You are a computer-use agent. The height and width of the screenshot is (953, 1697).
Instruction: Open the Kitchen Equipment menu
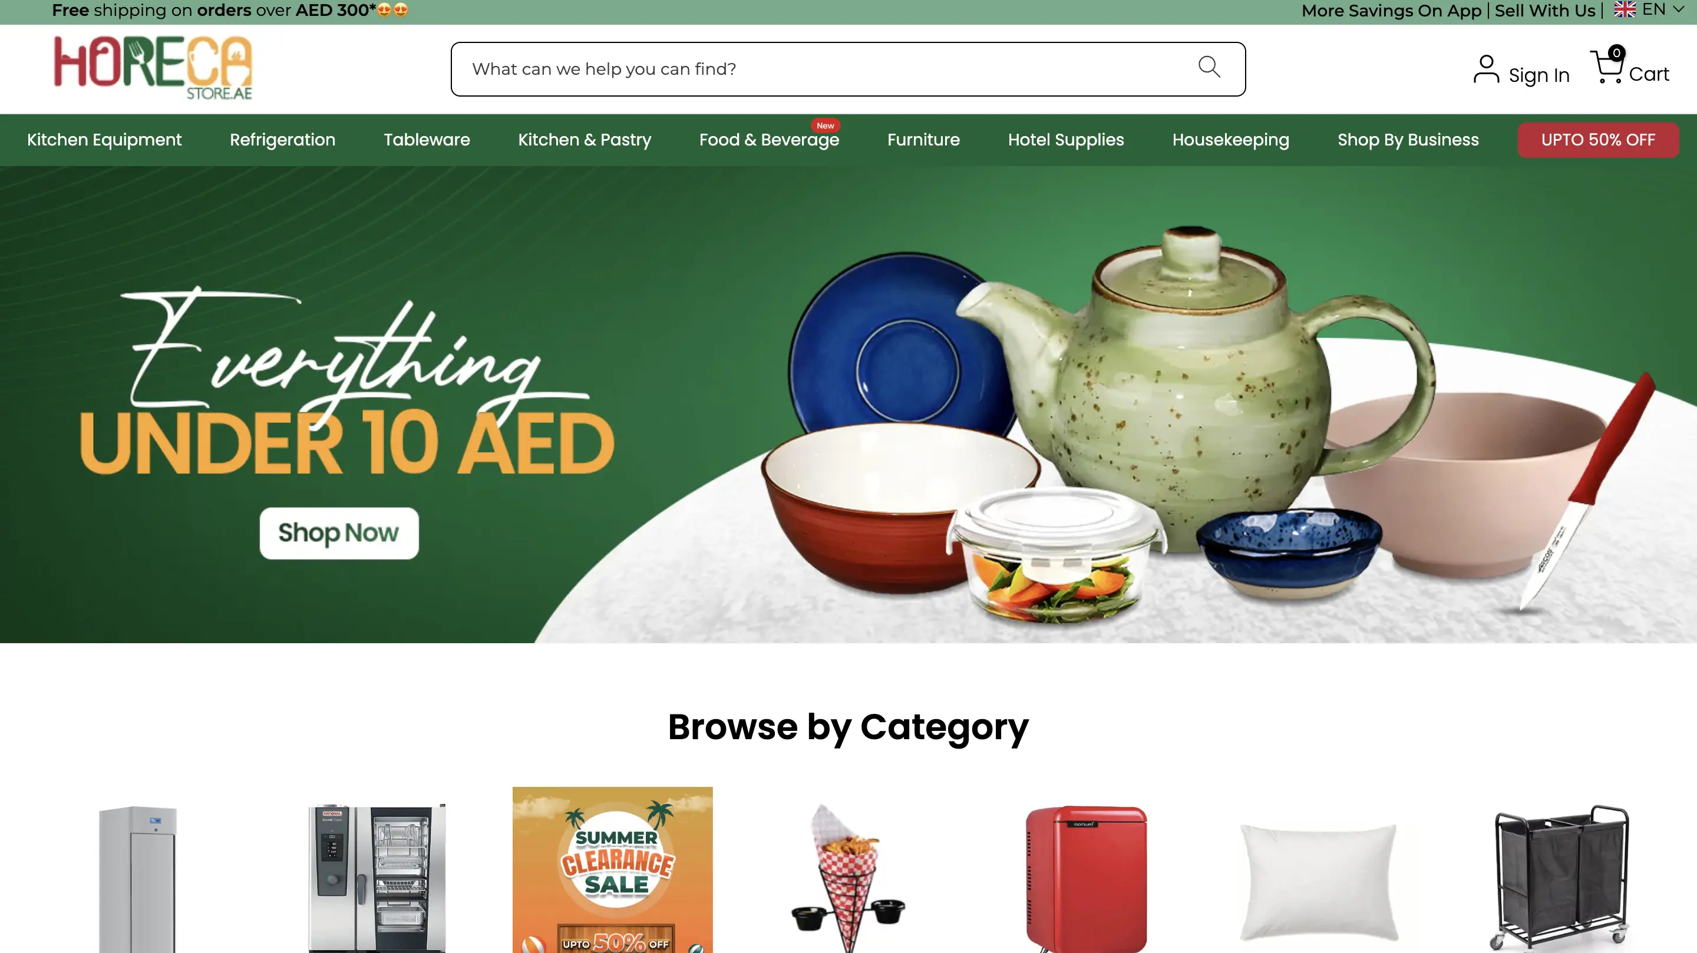tap(104, 140)
